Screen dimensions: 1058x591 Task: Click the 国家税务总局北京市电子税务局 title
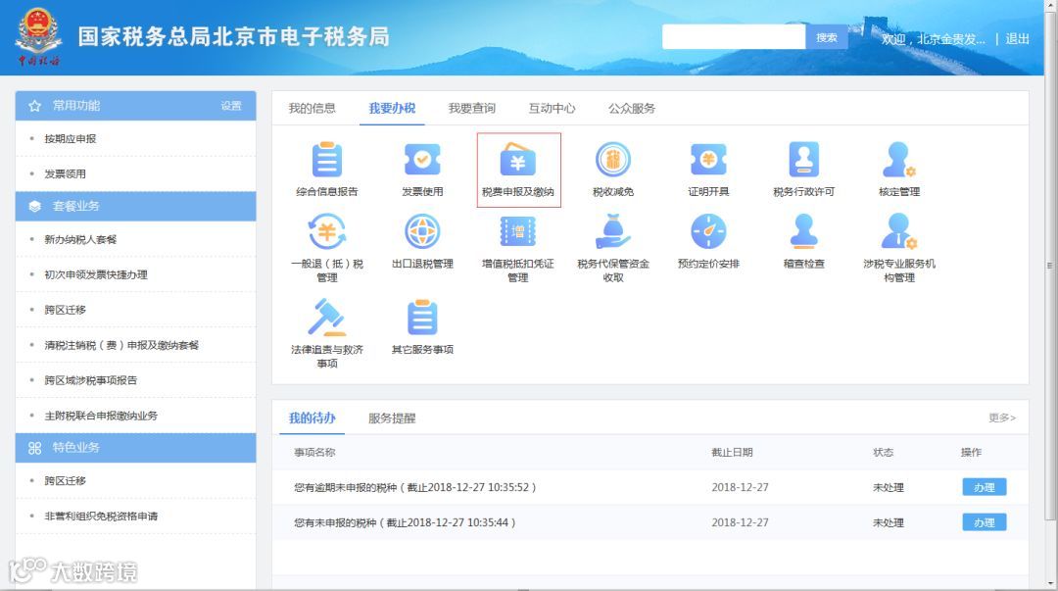click(x=233, y=36)
